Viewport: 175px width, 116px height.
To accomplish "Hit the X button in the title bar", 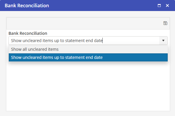I will [167, 6].
